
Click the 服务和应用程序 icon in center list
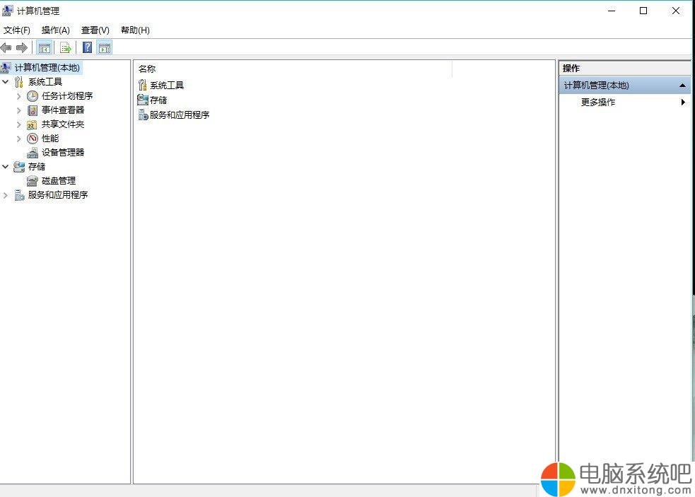tap(143, 115)
